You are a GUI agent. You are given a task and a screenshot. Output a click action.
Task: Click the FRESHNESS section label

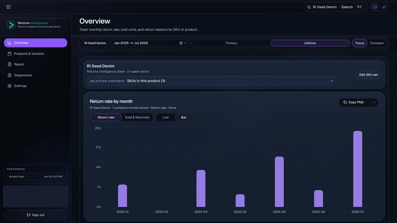pos(16,169)
